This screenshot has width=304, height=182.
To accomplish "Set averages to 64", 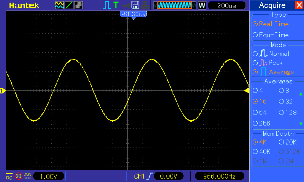I will point(260,113).
